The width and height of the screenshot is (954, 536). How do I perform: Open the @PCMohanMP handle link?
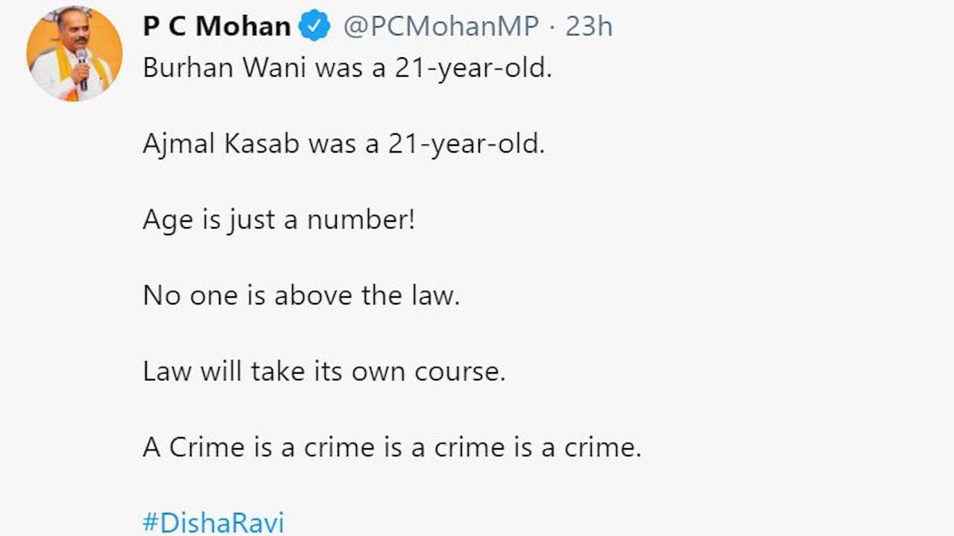tap(440, 27)
